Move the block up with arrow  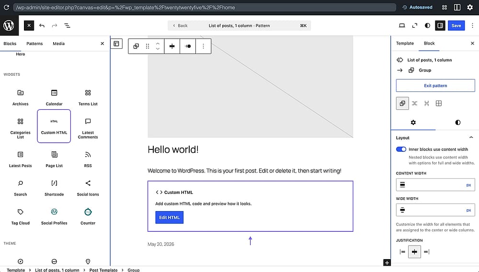[158, 44]
